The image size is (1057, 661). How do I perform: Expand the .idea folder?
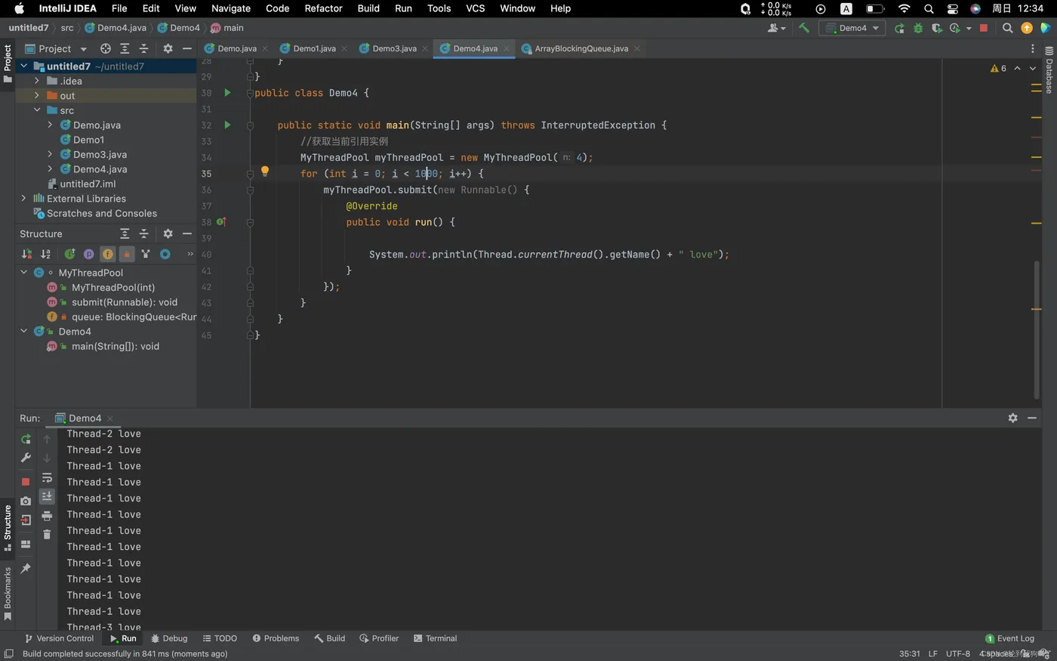pyautogui.click(x=36, y=81)
